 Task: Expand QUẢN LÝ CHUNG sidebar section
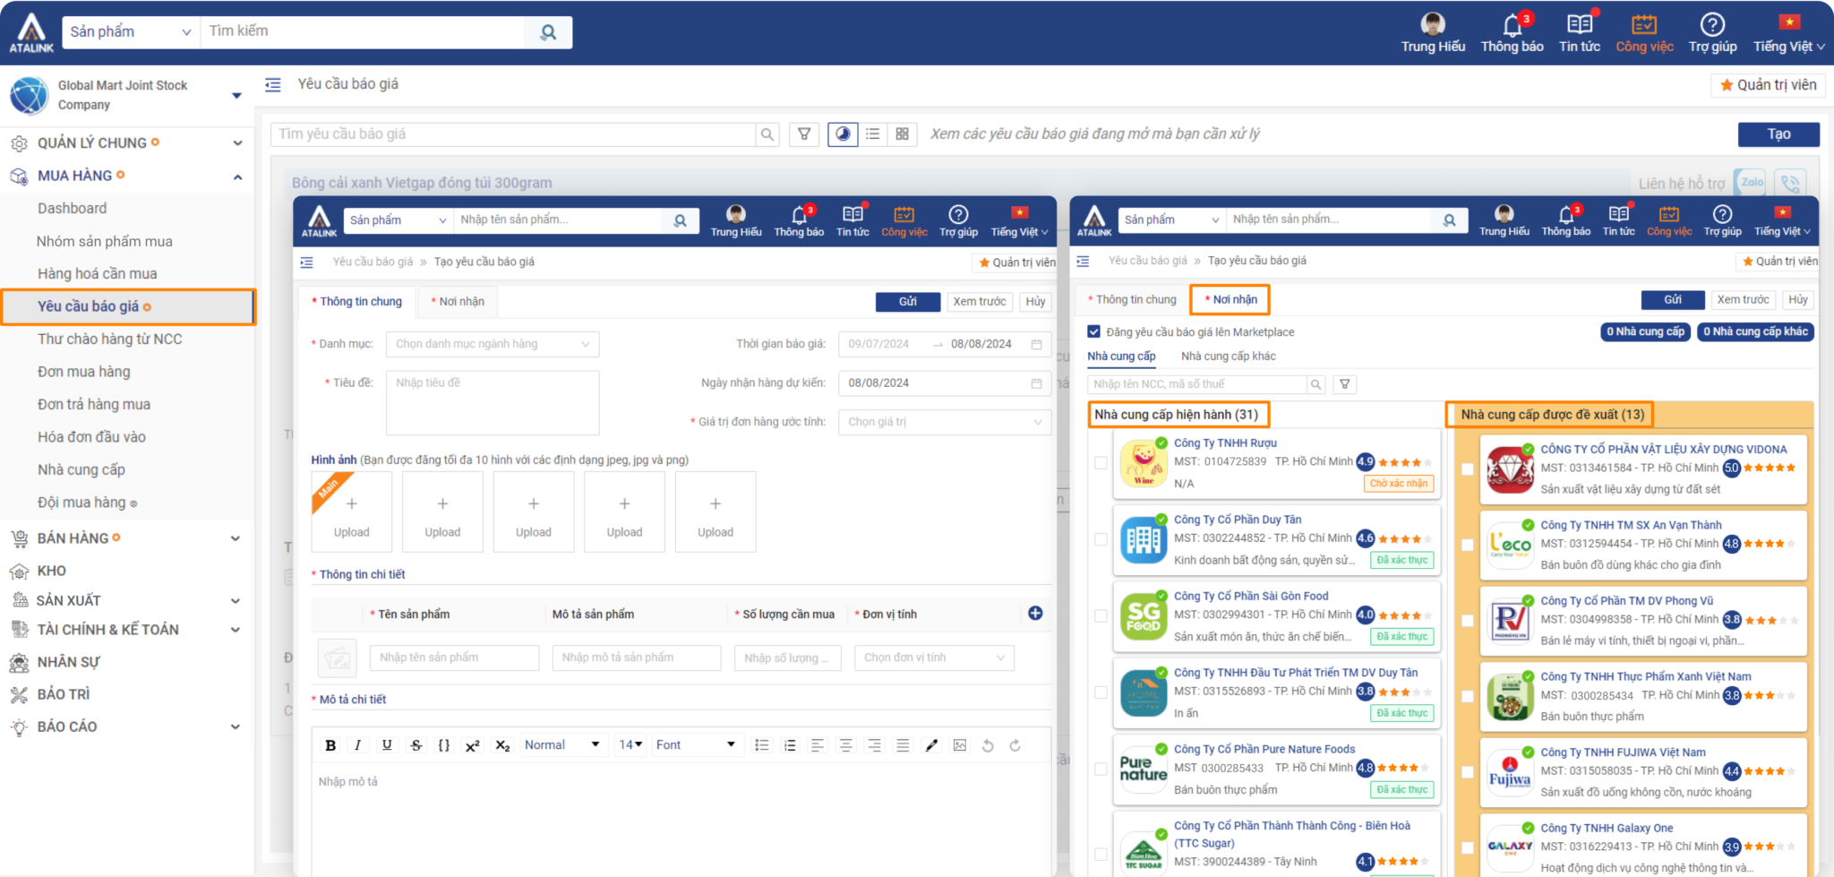237,143
